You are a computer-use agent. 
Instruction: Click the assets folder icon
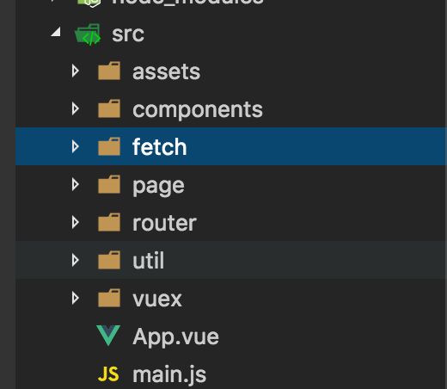(109, 71)
